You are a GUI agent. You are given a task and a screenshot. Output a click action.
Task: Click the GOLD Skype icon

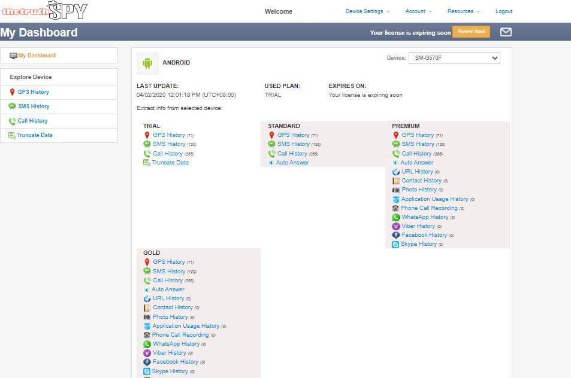[x=147, y=371]
